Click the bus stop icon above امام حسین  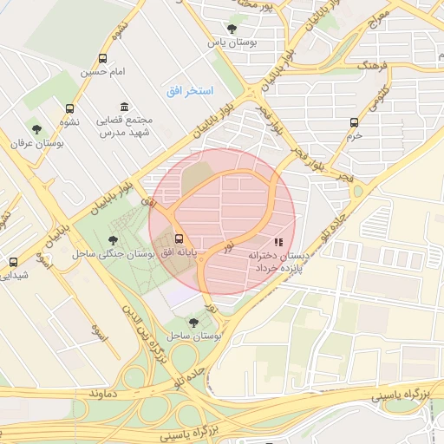(102, 58)
